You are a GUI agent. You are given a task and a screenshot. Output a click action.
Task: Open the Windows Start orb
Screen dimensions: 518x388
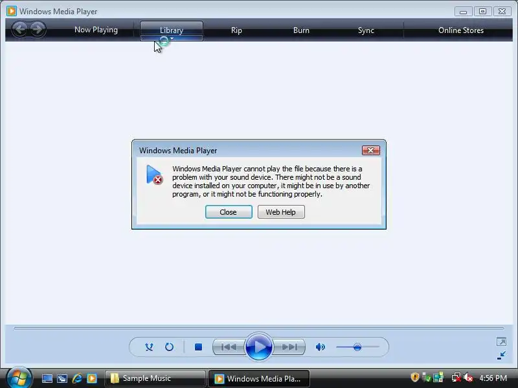pos(19,378)
